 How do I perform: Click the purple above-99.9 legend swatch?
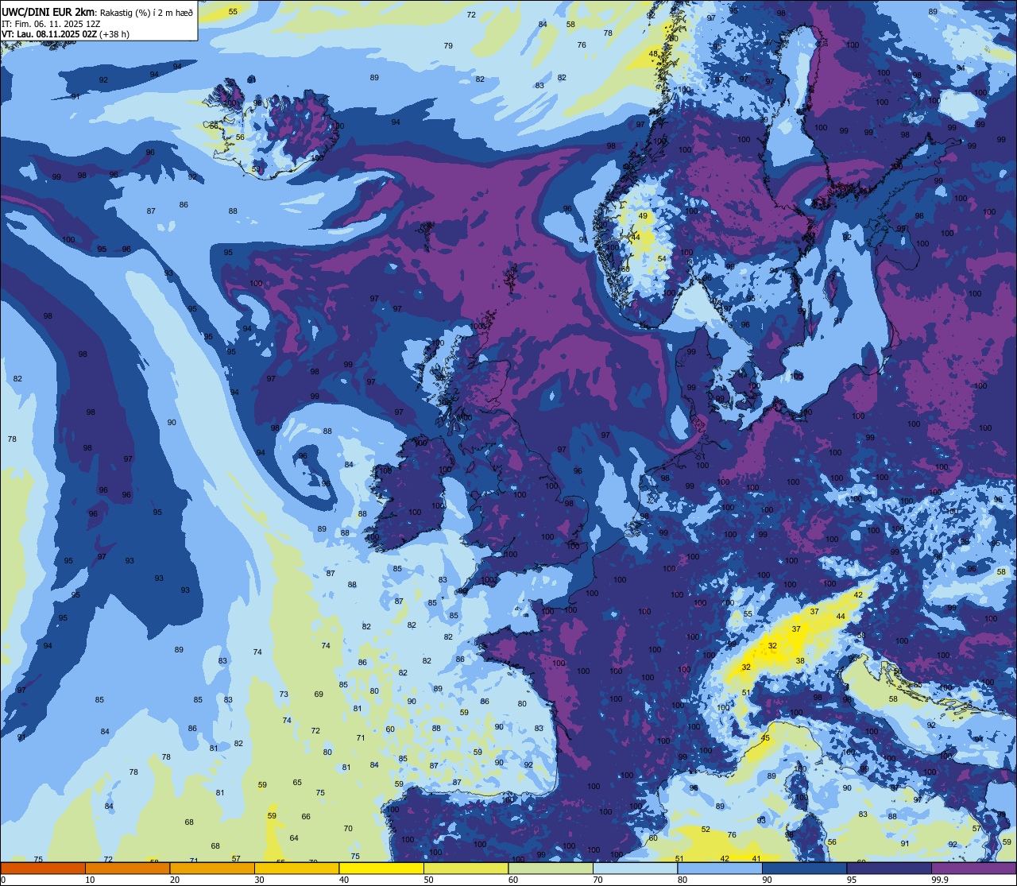(x=973, y=869)
